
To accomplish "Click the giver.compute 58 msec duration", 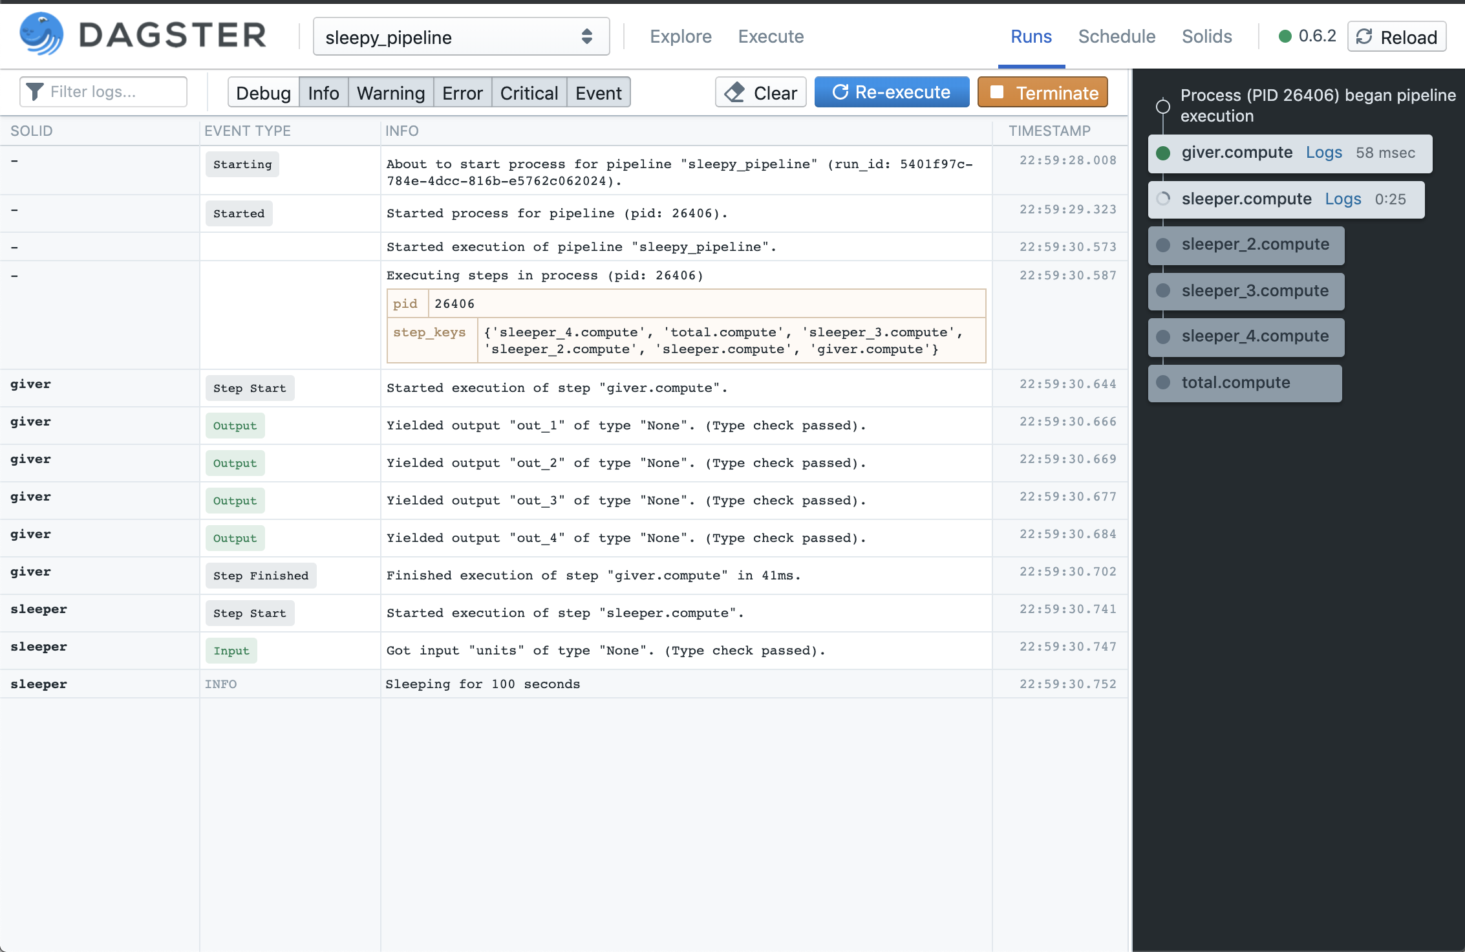I will (1385, 153).
